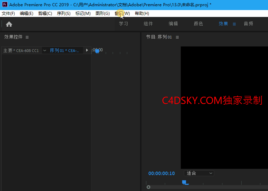Click the program monitor blue playhead marker
The width and height of the screenshot is (268, 191).
[184, 182]
